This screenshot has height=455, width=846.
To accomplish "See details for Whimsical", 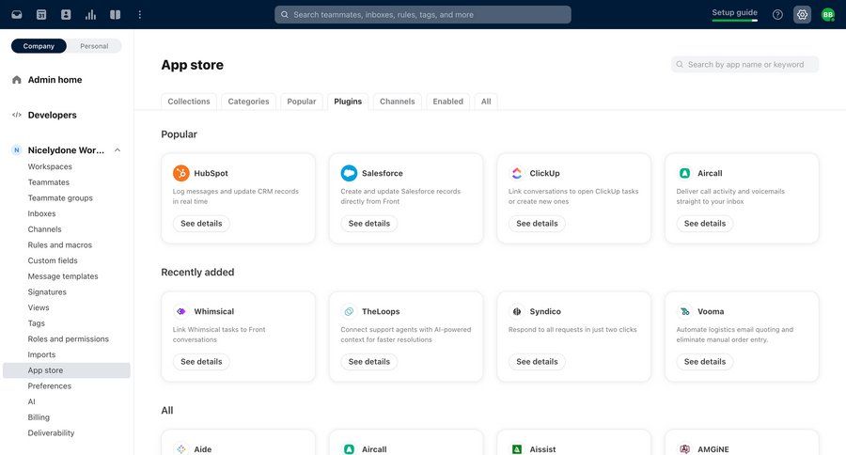I will (201, 362).
